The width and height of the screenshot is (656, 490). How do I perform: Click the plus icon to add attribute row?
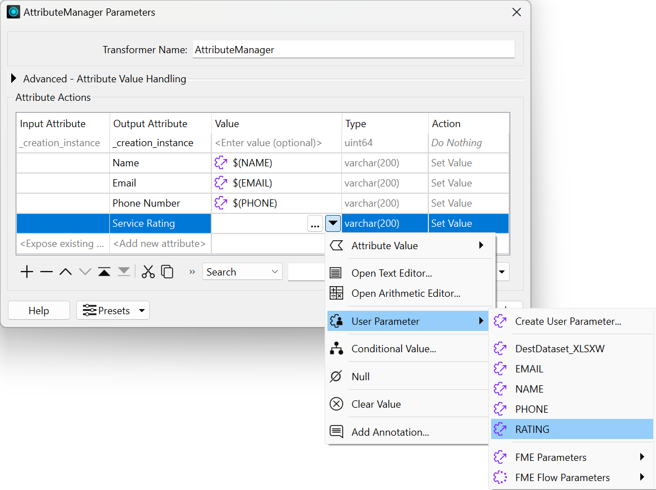(x=27, y=272)
